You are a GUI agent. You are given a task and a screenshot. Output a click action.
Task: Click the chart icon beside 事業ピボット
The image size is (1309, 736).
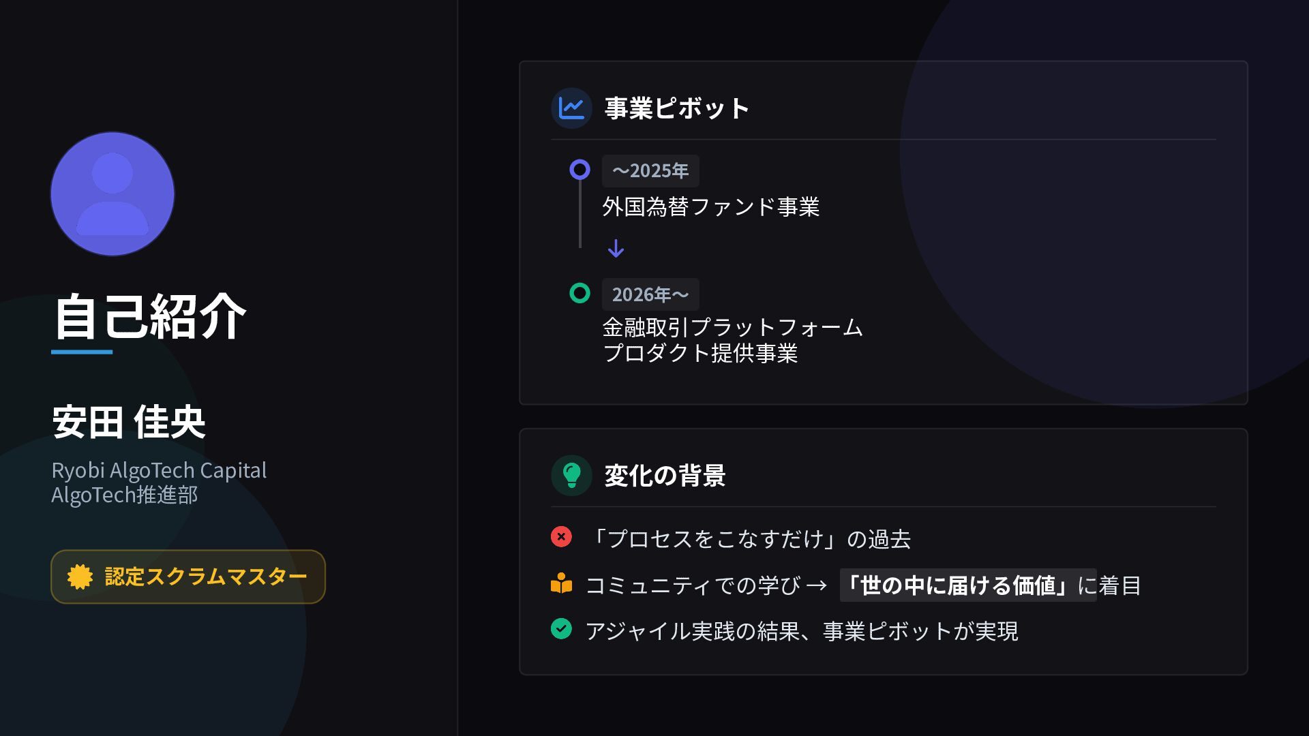571,108
